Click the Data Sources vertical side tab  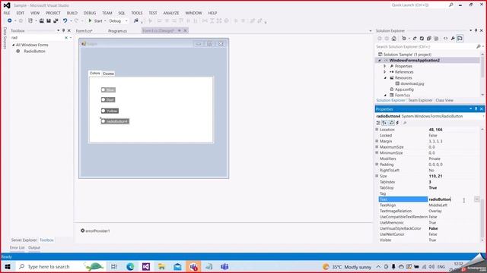(x=5, y=38)
